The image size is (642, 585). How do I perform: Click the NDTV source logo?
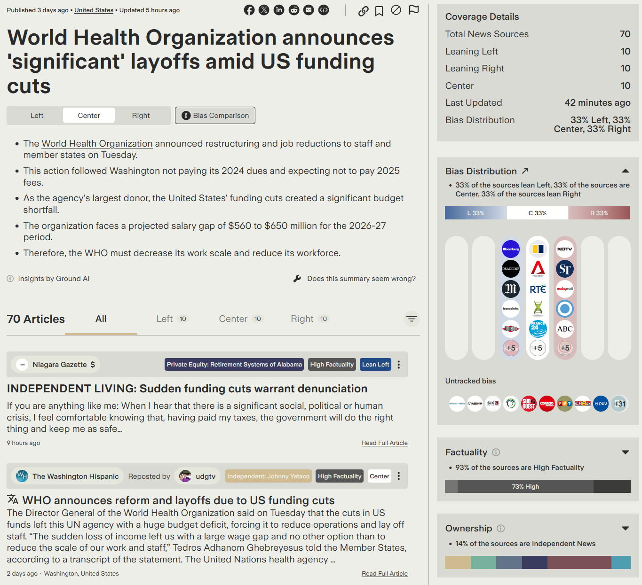(565, 249)
